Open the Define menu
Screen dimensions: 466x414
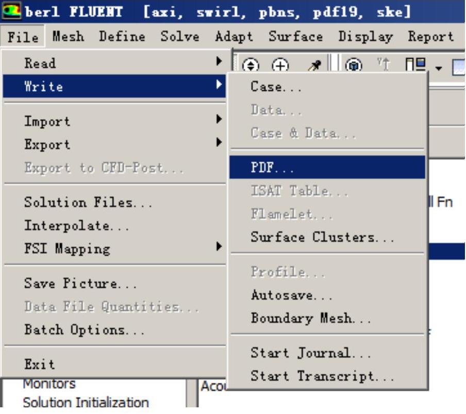point(122,37)
